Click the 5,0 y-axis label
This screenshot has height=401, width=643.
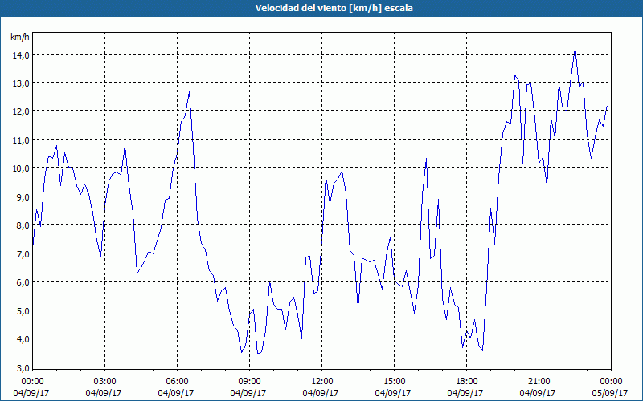pyautogui.click(x=22, y=310)
